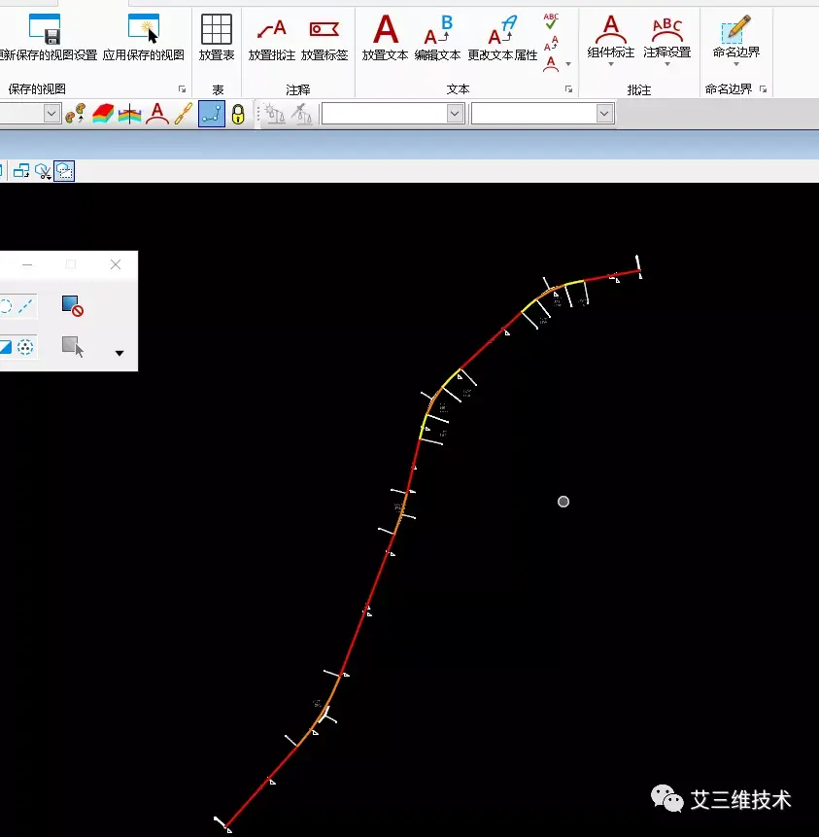Open 保存的视图 group dialog launcher
This screenshot has width=819, height=837.
182,89
